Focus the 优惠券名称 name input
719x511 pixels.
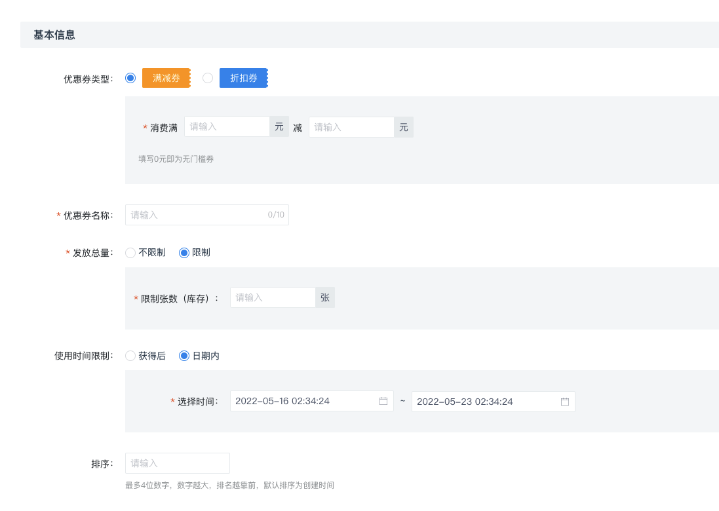tap(197, 214)
